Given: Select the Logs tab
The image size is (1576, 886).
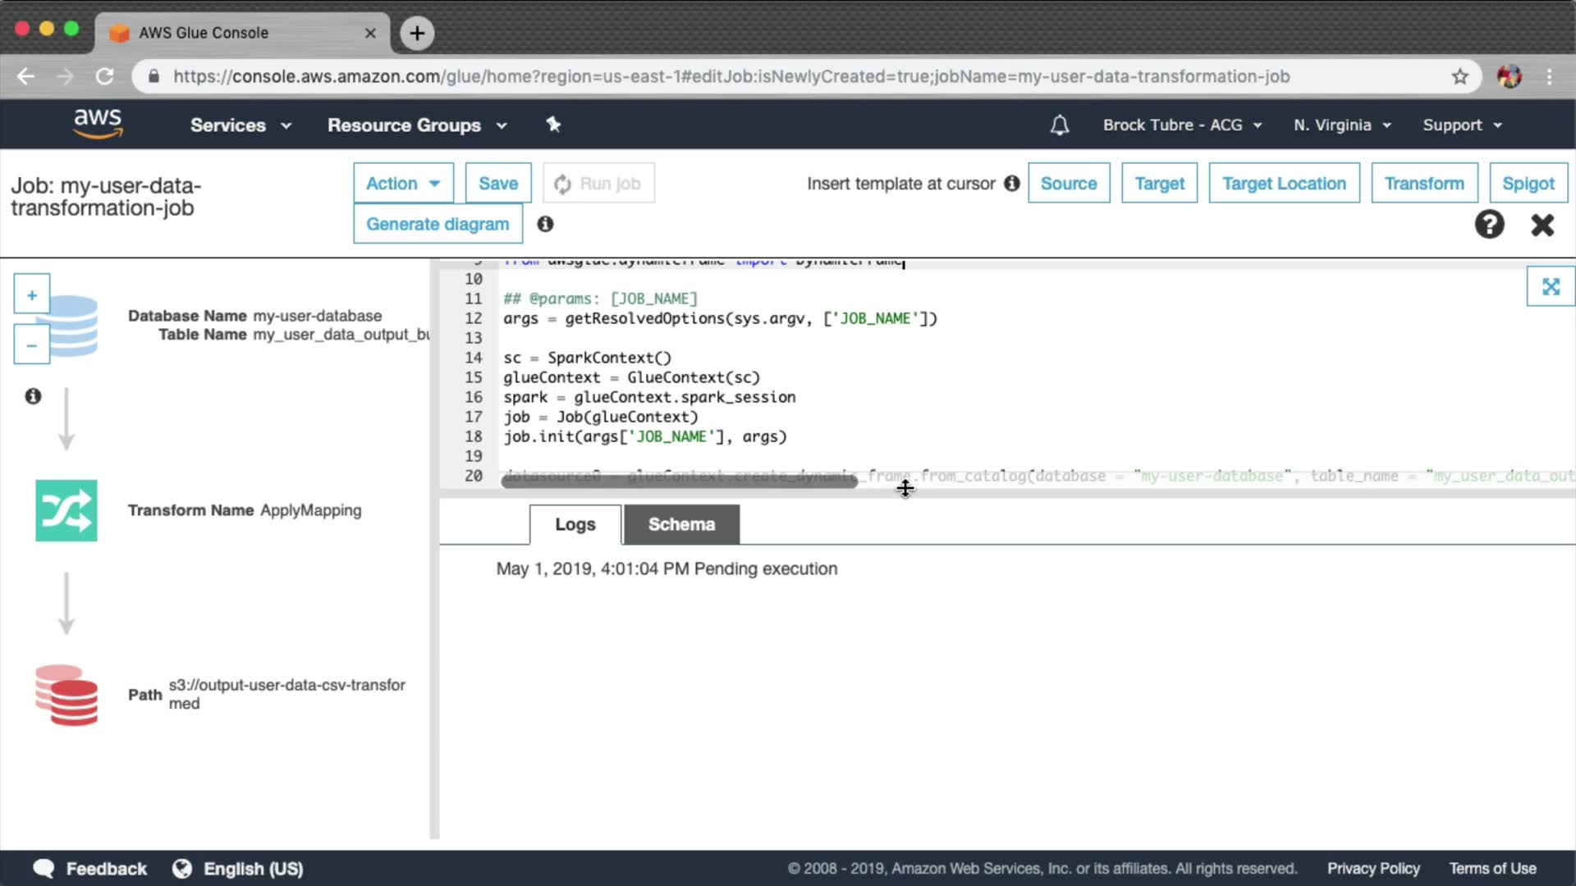Looking at the screenshot, I should click(575, 524).
